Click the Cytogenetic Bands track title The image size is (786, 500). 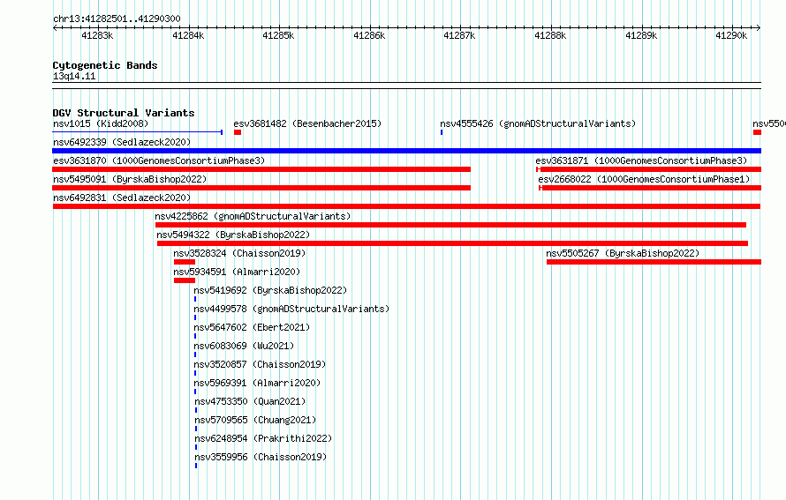[105, 65]
